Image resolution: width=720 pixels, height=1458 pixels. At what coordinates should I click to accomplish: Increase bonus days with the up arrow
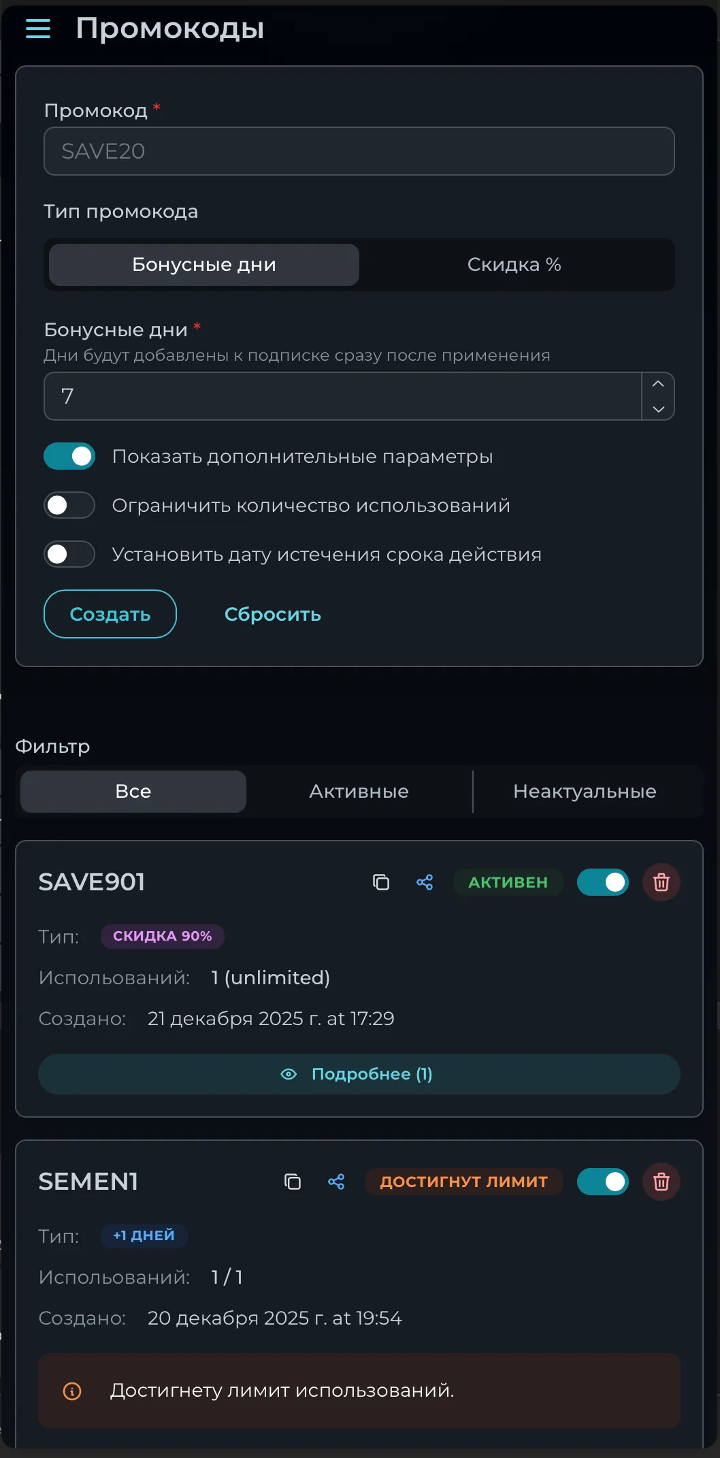pos(658,384)
